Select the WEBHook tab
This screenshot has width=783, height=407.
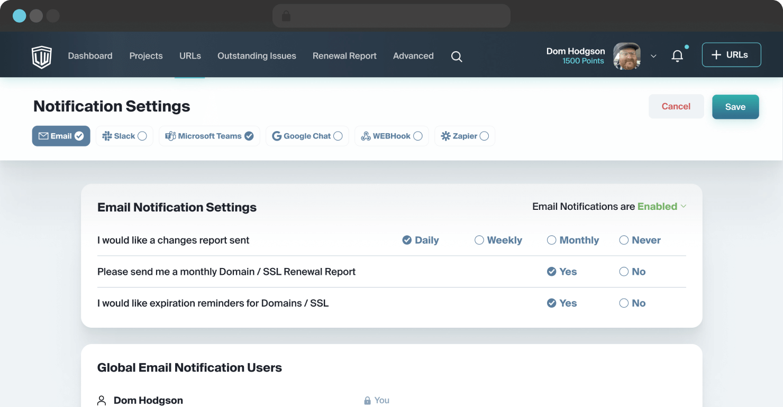tap(391, 136)
